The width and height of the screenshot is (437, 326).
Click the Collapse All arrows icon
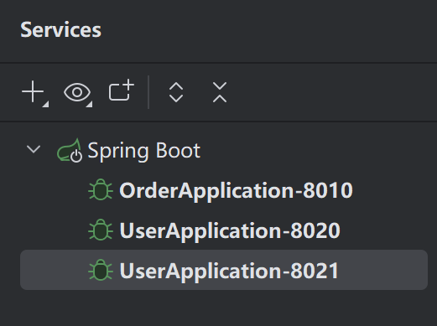220,92
